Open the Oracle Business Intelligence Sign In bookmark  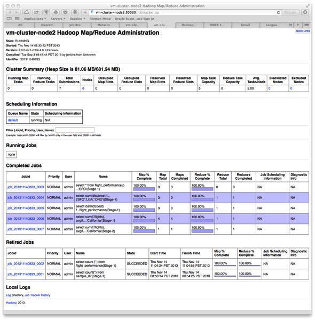click(x=134, y=19)
